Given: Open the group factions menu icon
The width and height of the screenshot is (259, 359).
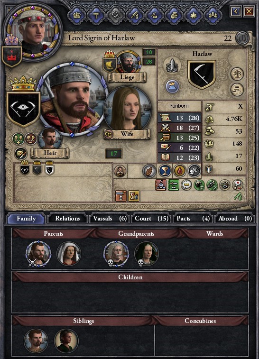Looking at the screenshot, I should coord(213,16).
